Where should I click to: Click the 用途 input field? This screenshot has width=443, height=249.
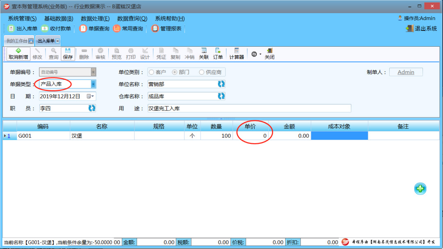tap(249, 108)
